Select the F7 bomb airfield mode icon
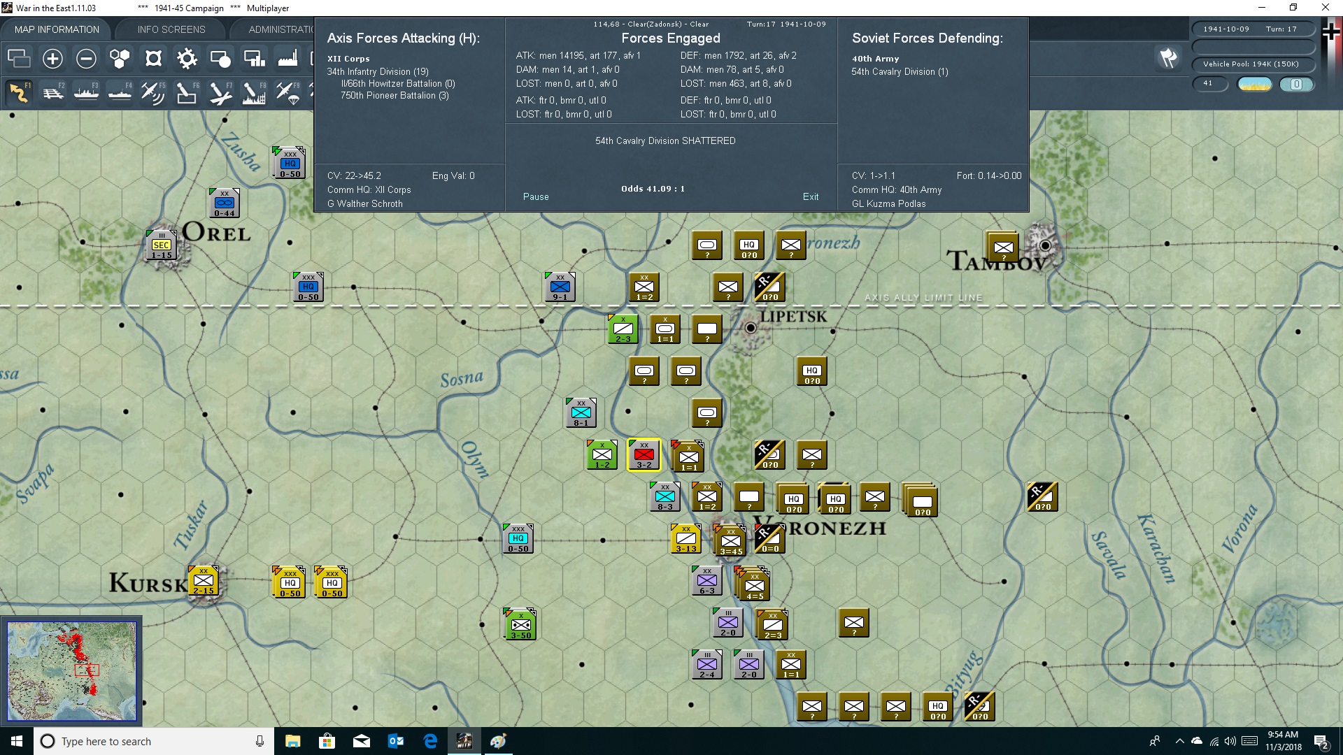Image resolution: width=1343 pixels, height=755 pixels. point(220,92)
